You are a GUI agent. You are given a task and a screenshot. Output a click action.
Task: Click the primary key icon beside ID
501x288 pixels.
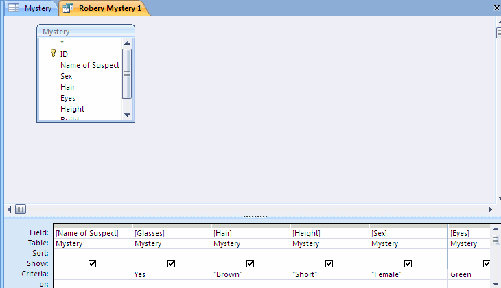[53, 53]
